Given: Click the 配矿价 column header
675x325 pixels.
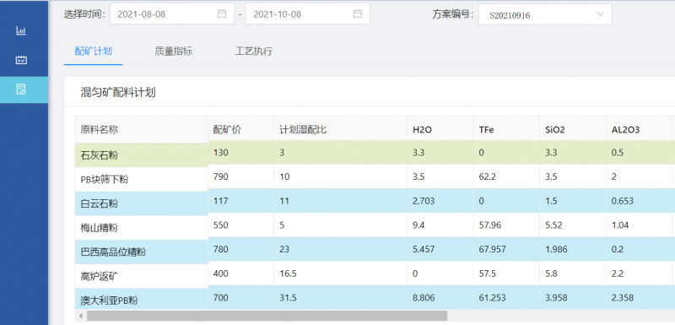Looking at the screenshot, I should (227, 129).
